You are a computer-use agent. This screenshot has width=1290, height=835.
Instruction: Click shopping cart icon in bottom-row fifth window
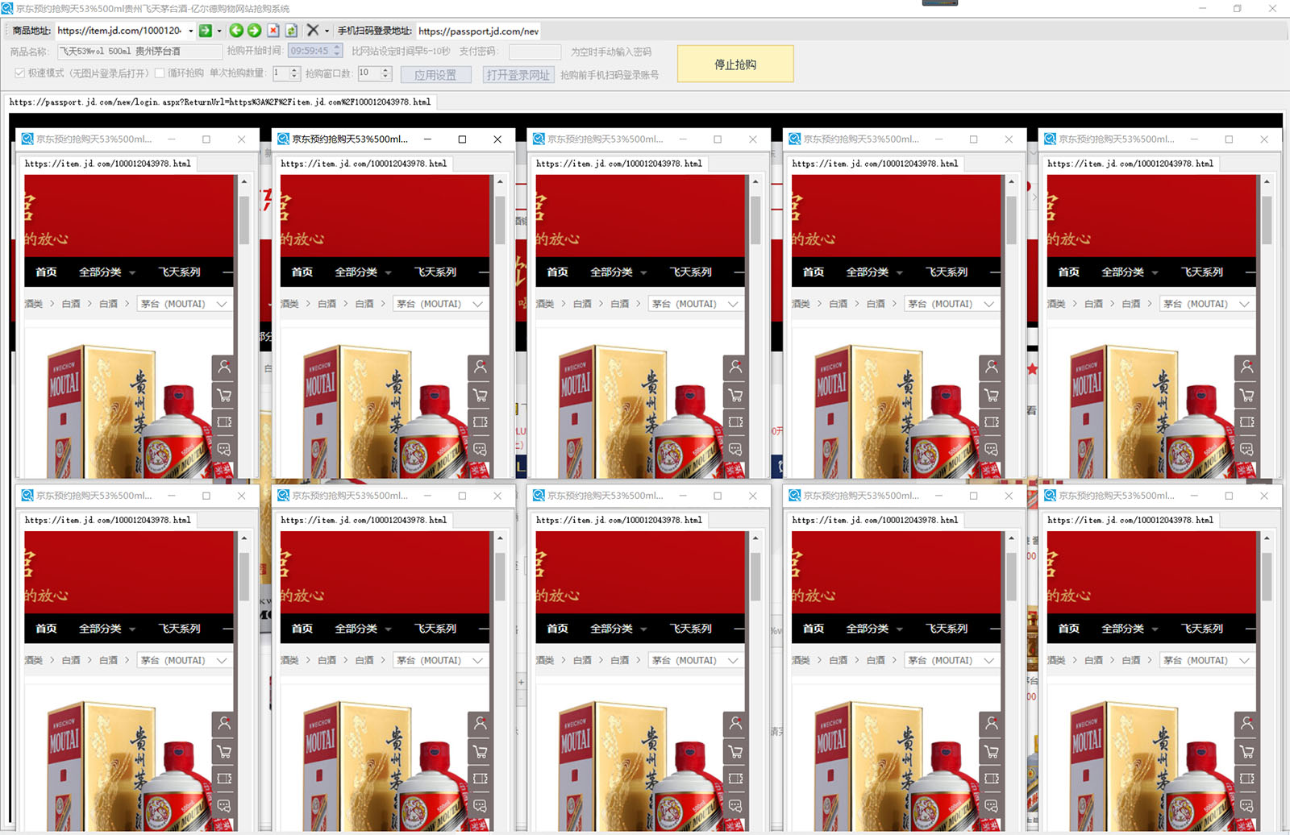coord(1246,751)
